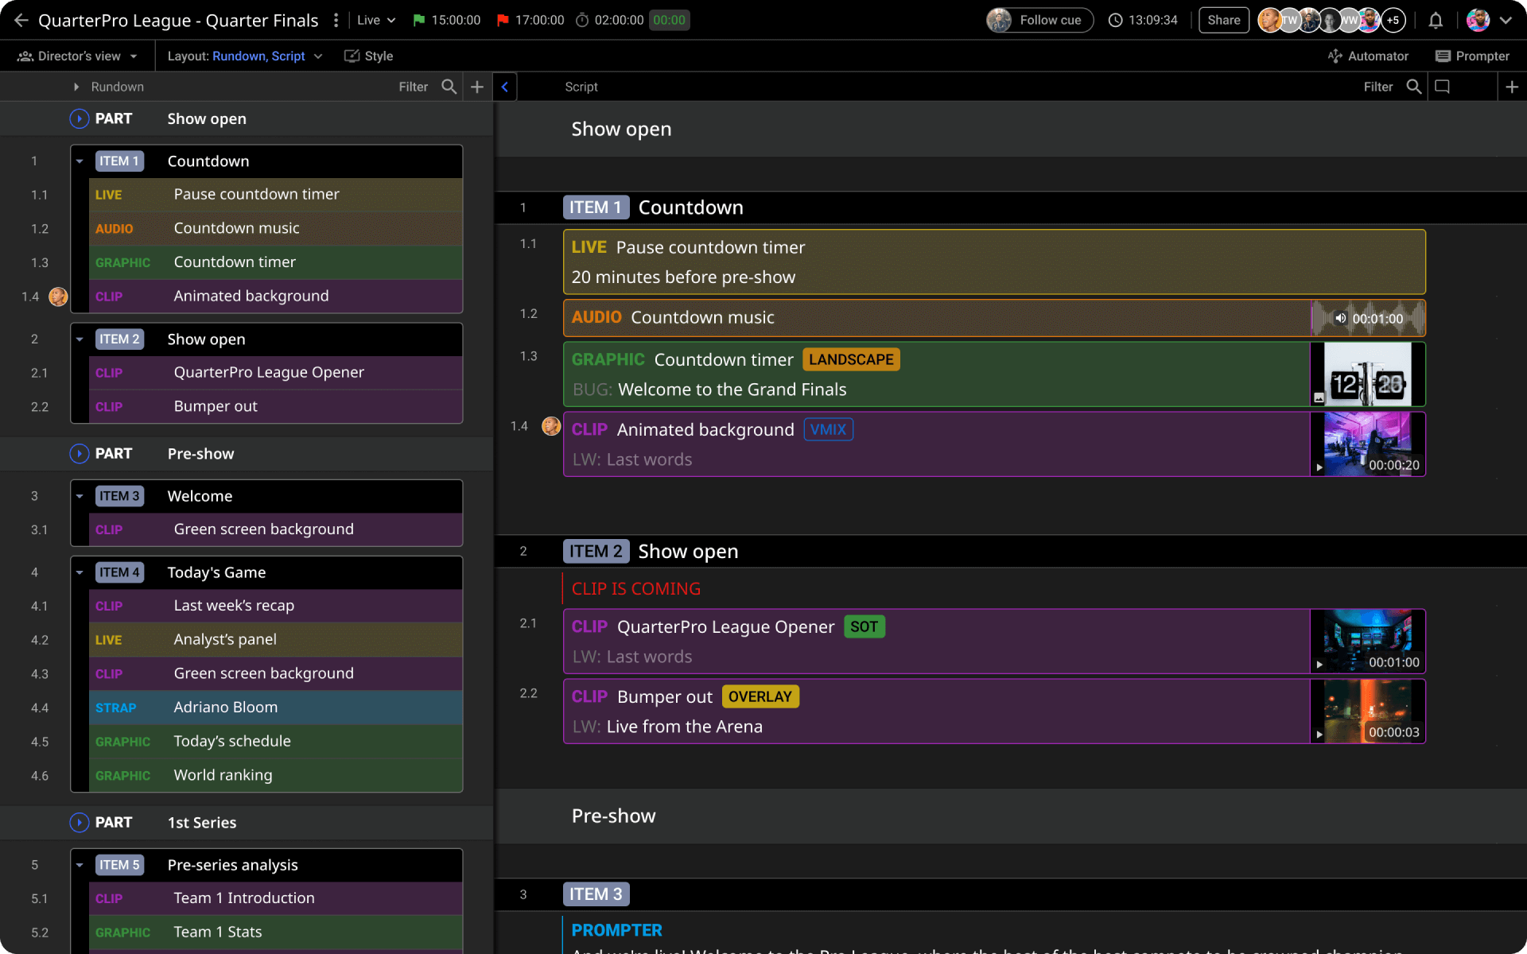Open the Style menu
1527x954 pixels.
coord(369,56)
